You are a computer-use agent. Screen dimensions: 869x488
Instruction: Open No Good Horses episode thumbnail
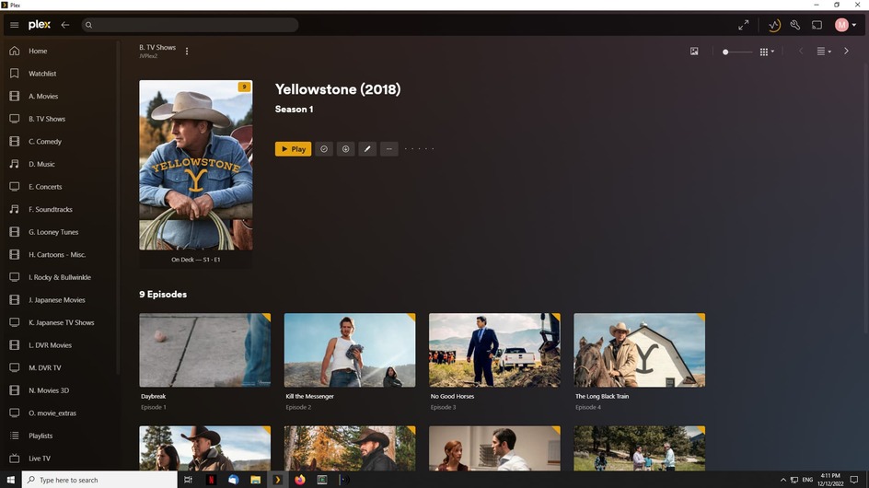494,350
